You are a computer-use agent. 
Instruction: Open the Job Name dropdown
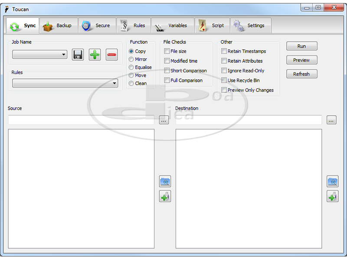pos(39,55)
